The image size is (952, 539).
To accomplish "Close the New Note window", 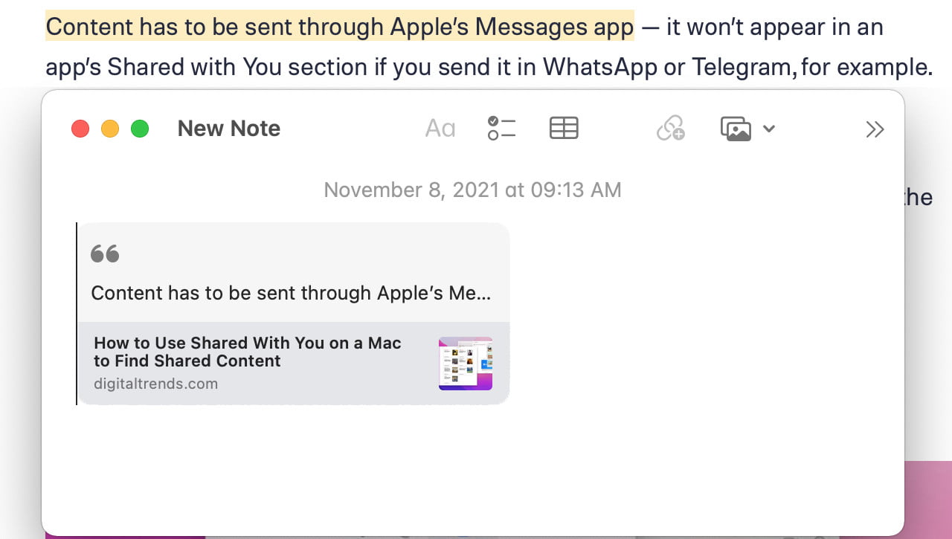I will [x=80, y=129].
